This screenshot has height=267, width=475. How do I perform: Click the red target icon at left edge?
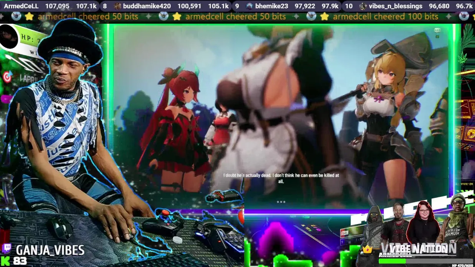[x=7, y=77]
